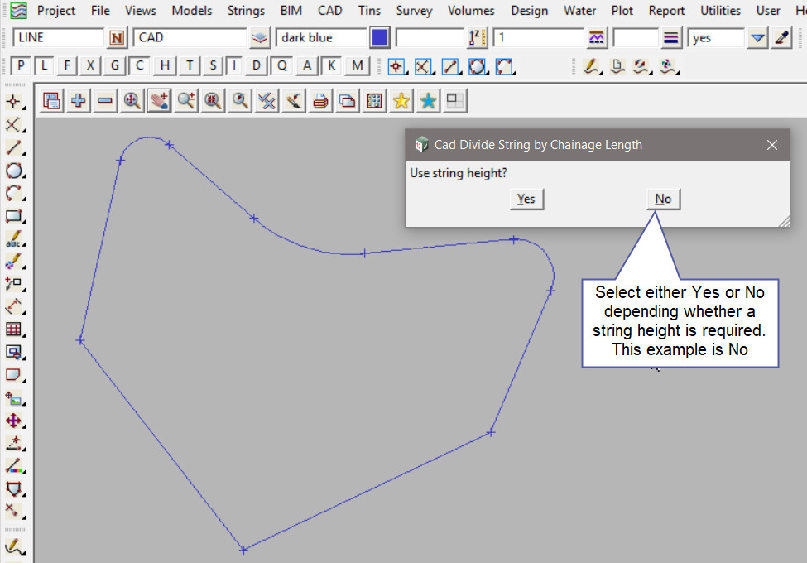Open the Survey menu
This screenshot has height=563, width=807.
pos(414,11)
